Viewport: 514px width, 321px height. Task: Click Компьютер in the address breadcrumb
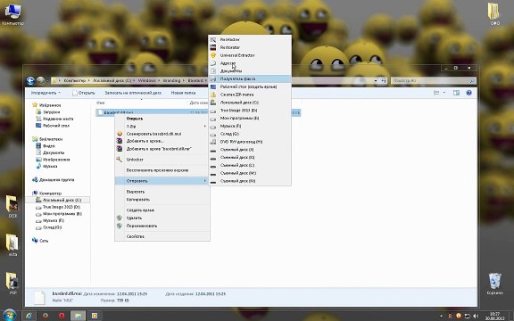75,80
